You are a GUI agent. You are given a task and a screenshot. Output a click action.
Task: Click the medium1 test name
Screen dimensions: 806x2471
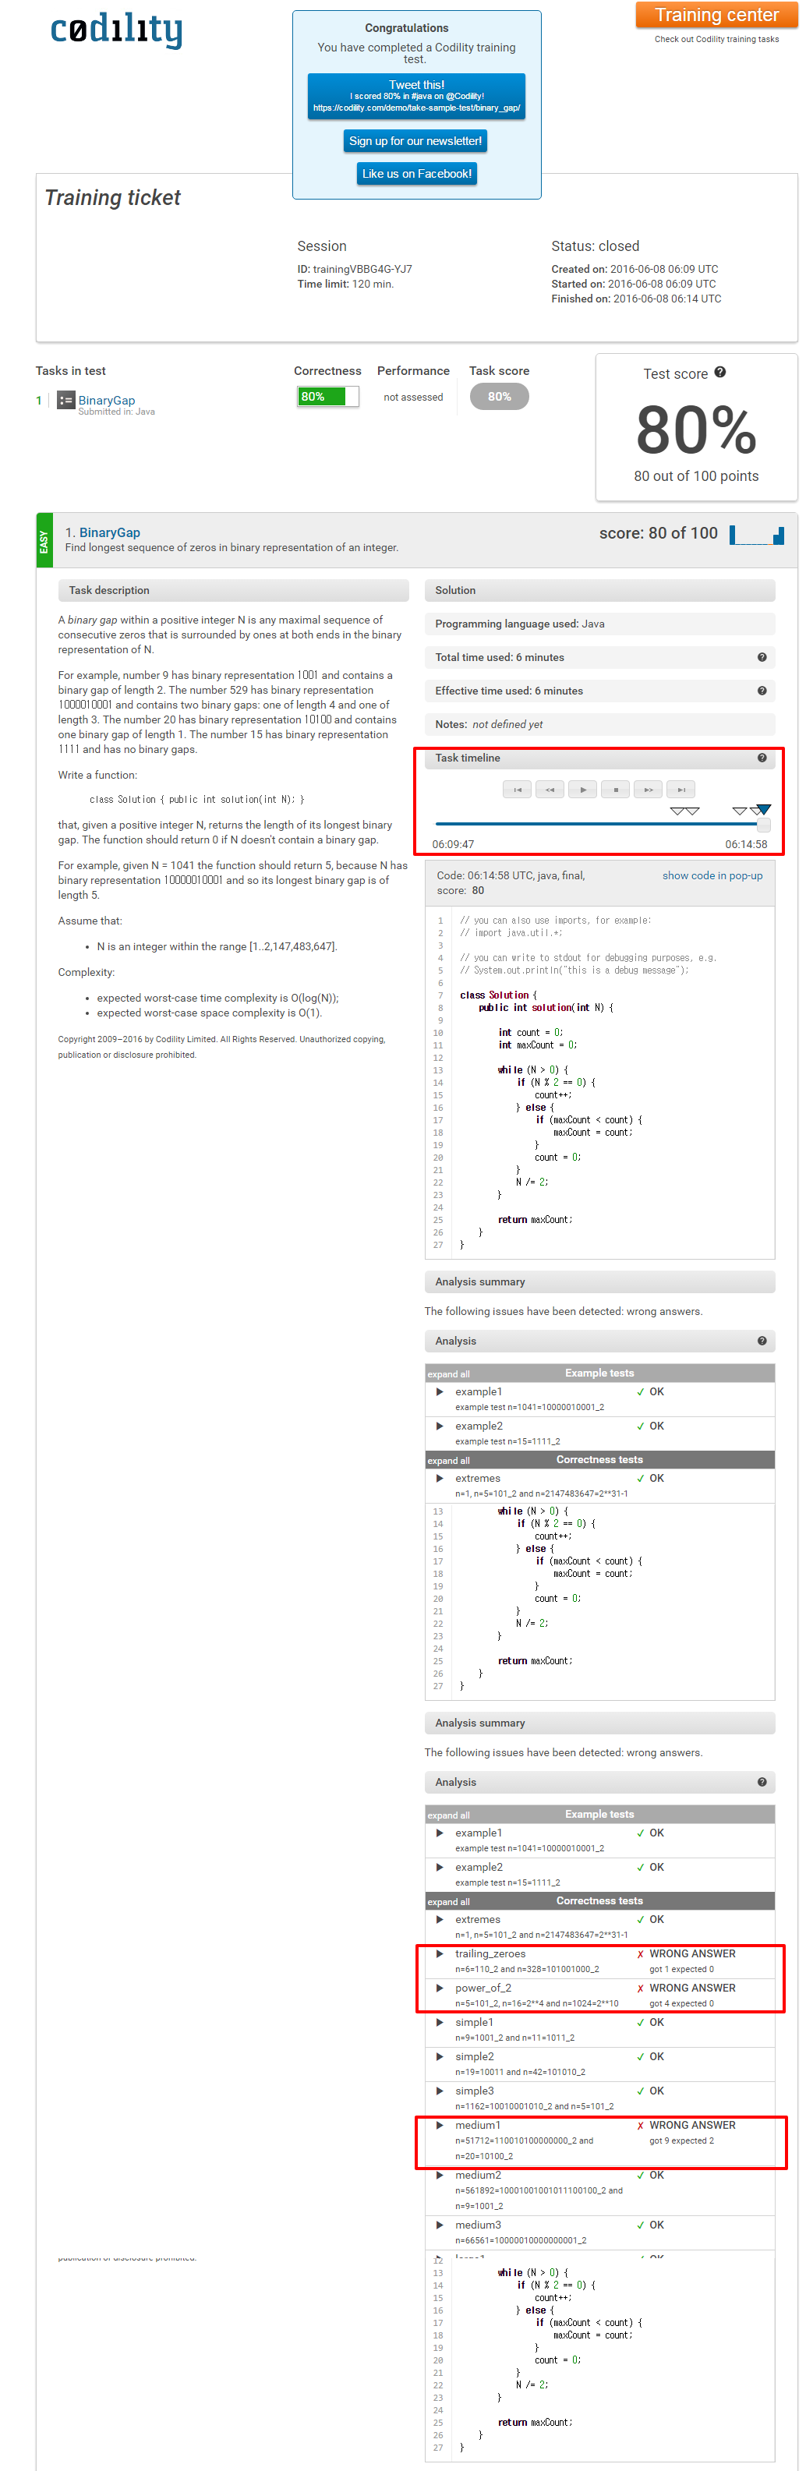pos(478,2126)
